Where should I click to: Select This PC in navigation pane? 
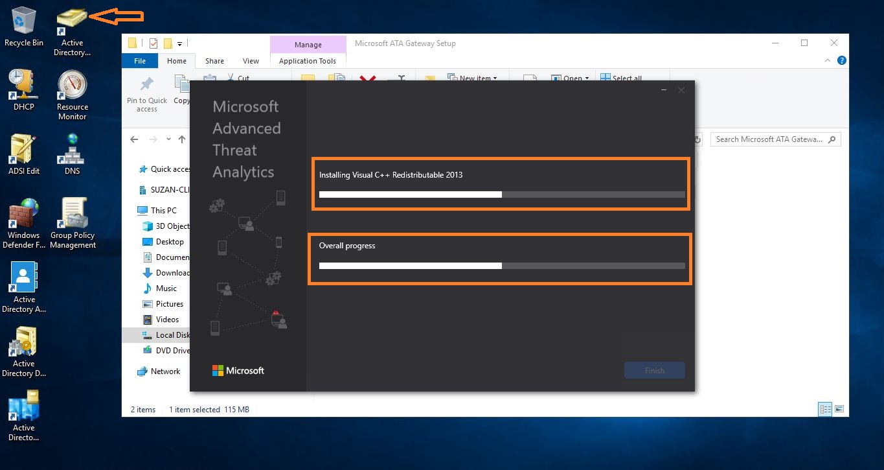pyautogui.click(x=157, y=211)
